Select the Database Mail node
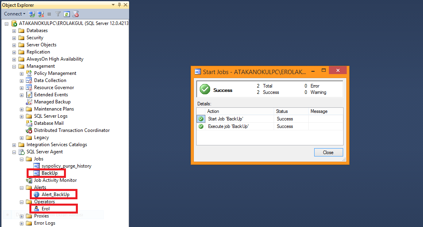 [x=49, y=123]
